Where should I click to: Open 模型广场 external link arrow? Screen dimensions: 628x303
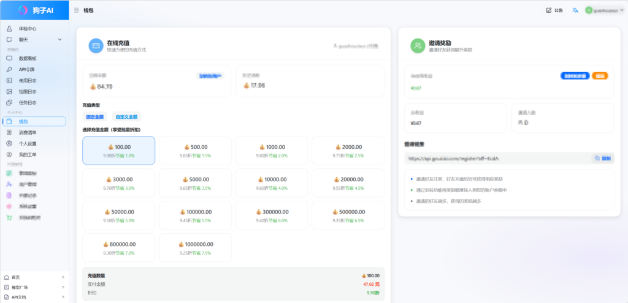tap(63, 288)
